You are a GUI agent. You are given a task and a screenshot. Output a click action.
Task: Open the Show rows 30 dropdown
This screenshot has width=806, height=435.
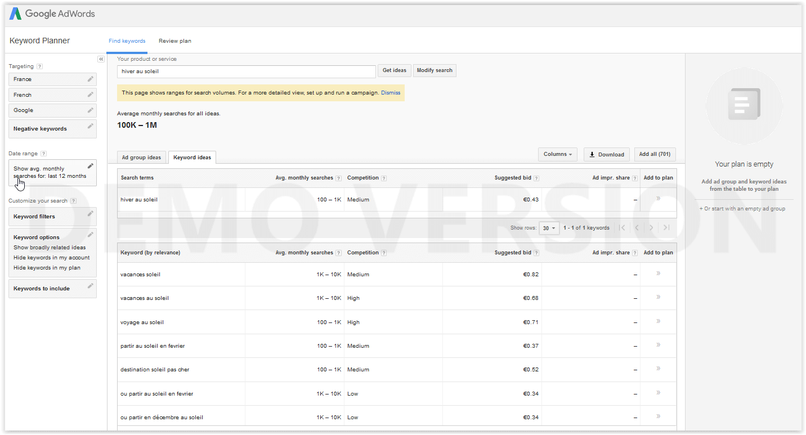point(548,228)
